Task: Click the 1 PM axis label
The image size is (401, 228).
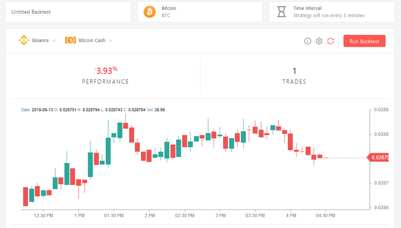Action: coord(80,215)
